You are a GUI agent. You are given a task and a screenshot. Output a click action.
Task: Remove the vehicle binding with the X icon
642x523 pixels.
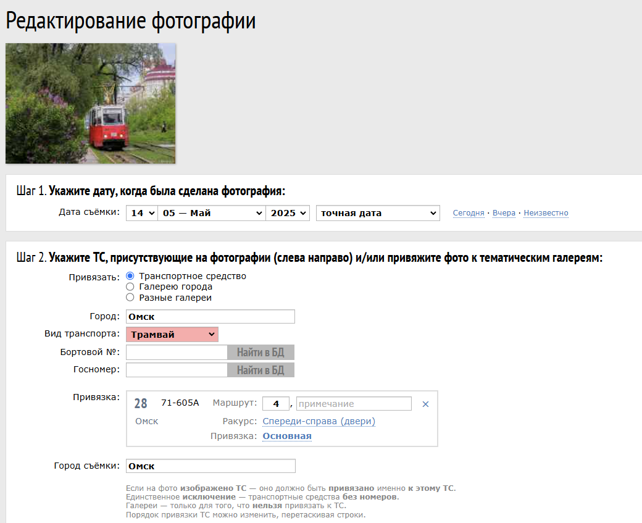(x=425, y=404)
